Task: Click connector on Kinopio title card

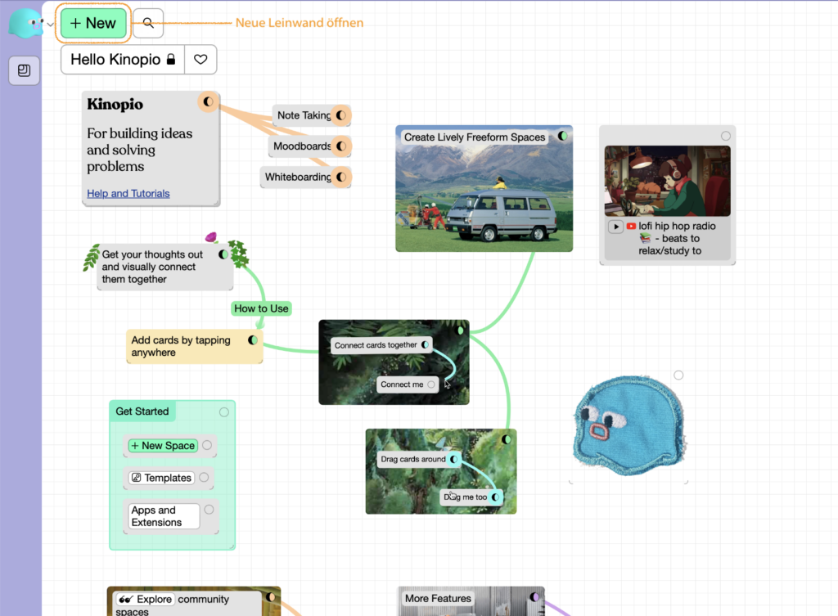Action: pos(208,102)
